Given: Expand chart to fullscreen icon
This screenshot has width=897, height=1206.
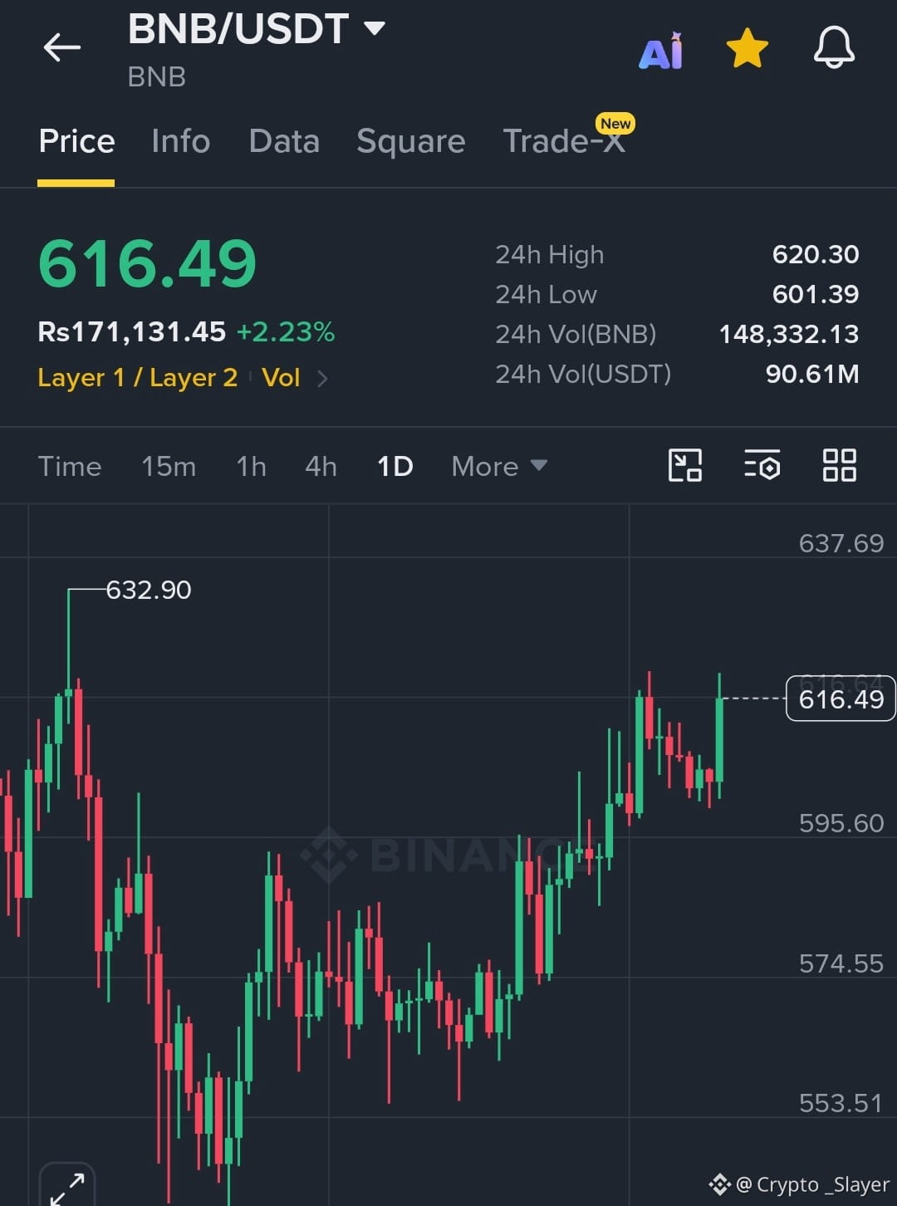Looking at the screenshot, I should (x=67, y=1187).
